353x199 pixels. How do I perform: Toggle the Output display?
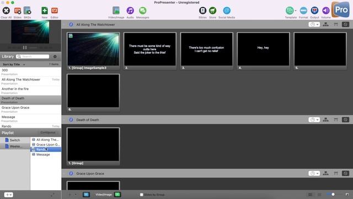coord(314,11)
